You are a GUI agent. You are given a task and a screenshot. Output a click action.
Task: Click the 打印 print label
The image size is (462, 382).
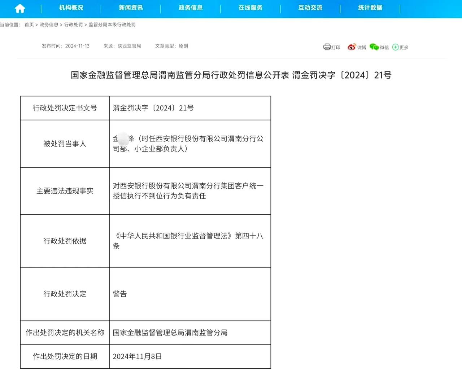point(336,47)
